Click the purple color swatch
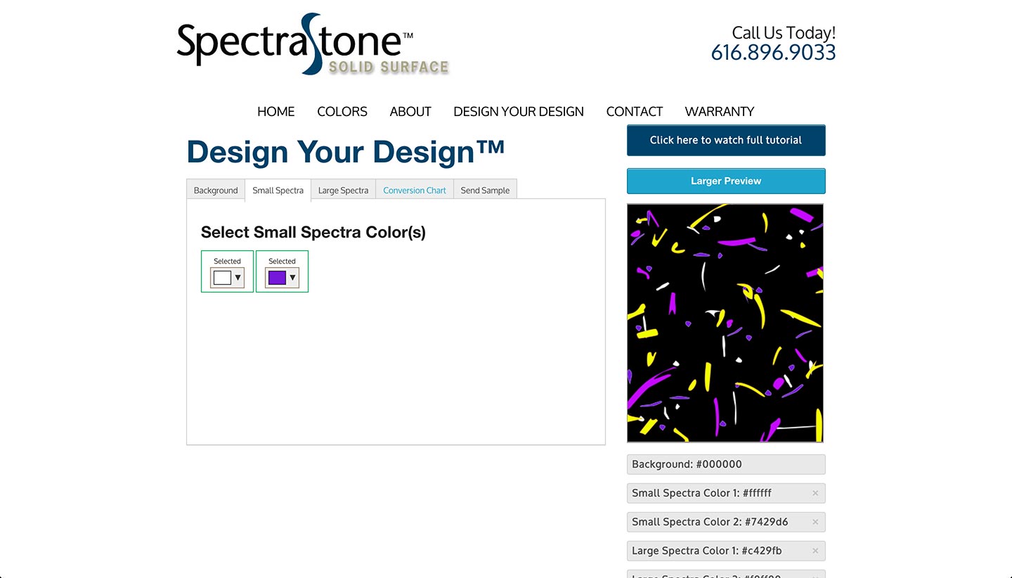The height and width of the screenshot is (578, 1012). pyautogui.click(x=277, y=278)
